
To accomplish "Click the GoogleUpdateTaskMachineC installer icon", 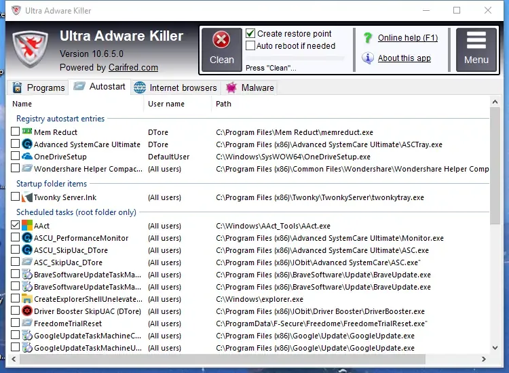I will [27, 336].
